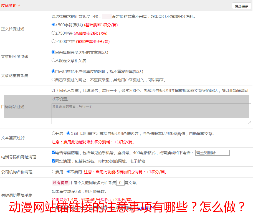
Task: Click the per-keyword article count field
Action: coord(120,183)
